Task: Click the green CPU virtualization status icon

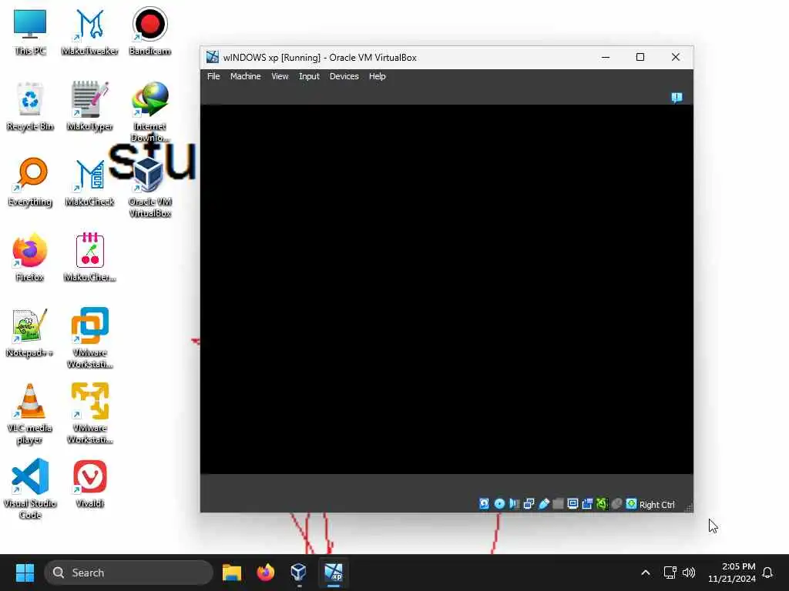Action: pyautogui.click(x=602, y=503)
